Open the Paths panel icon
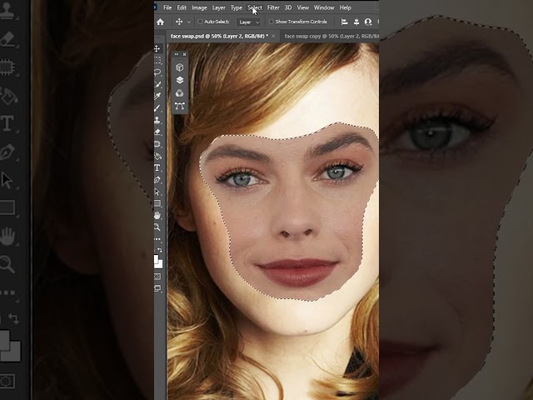This screenshot has height=400, width=533. (180, 106)
